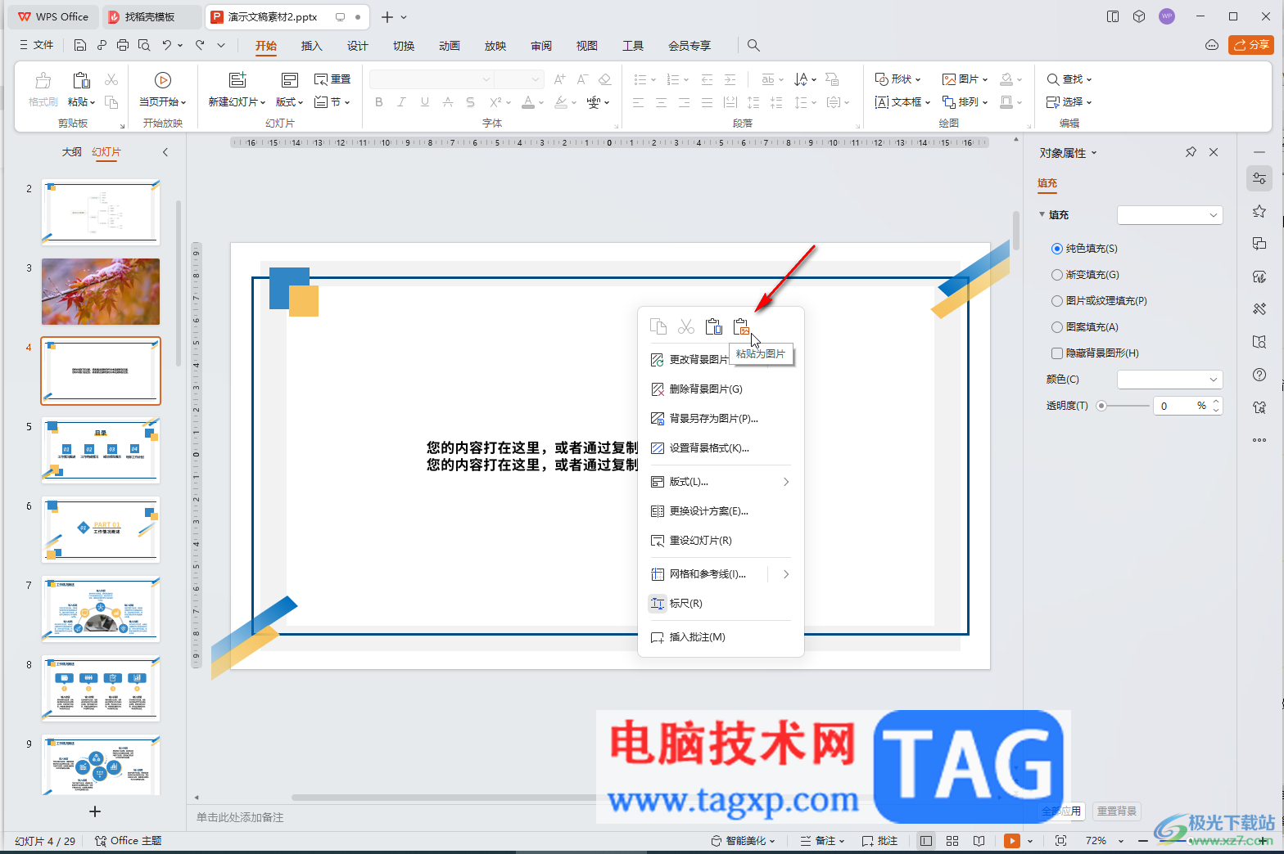Open the fill type dropdown in properties panel
Viewport: 1284px width, 854px height.
point(1170,215)
